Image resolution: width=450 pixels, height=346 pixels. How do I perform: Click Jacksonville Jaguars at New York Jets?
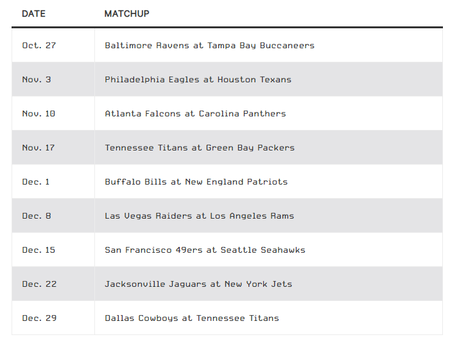pos(198,284)
